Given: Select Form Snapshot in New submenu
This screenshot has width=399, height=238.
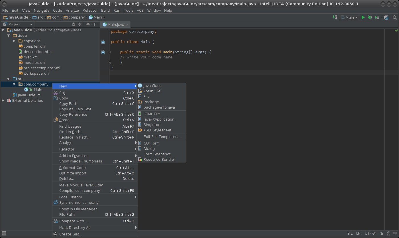Looking at the screenshot, I should point(161,154).
